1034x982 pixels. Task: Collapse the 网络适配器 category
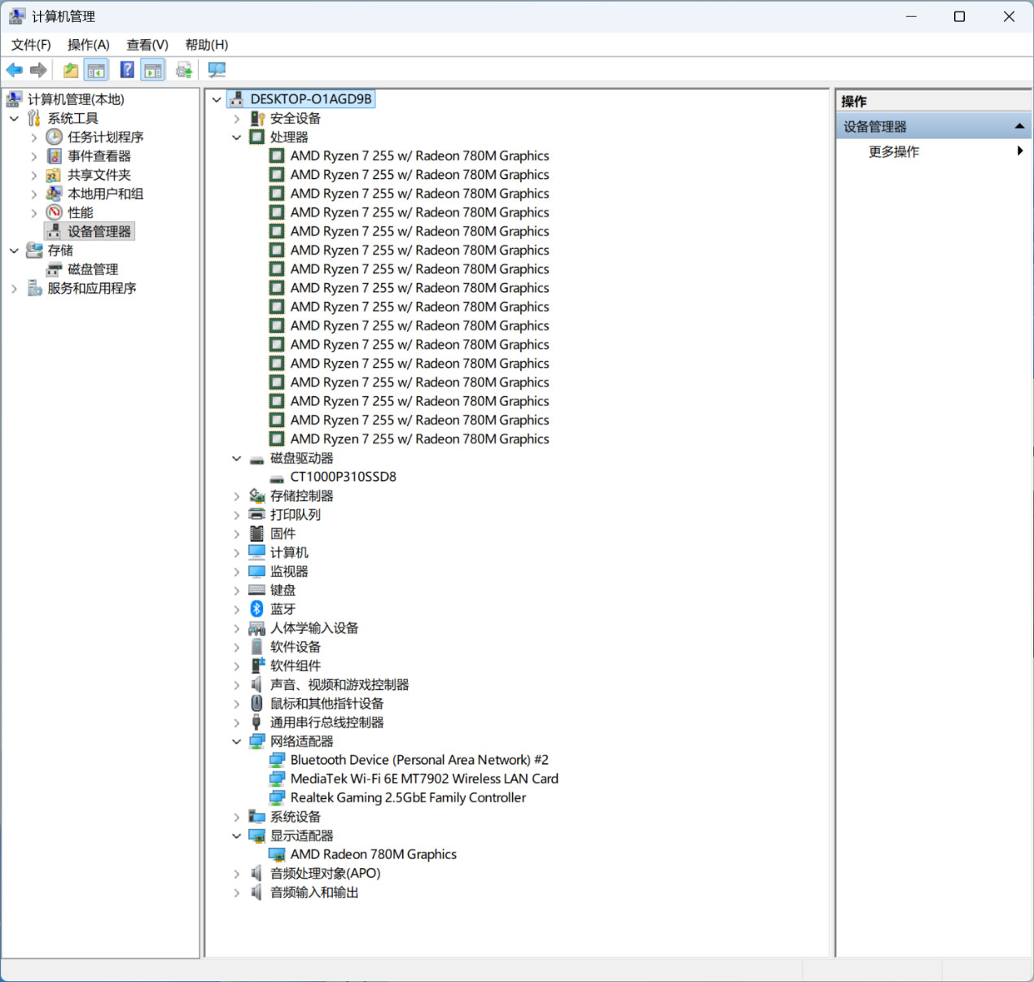(237, 741)
